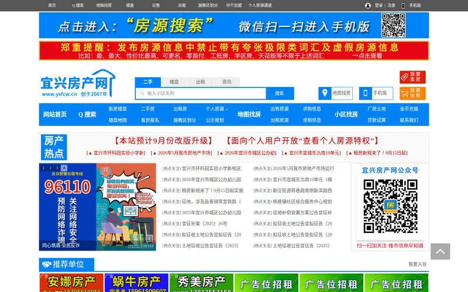Click the 宜兴房产网 site logo
This screenshot has height=292, width=468.
pos(78,84)
